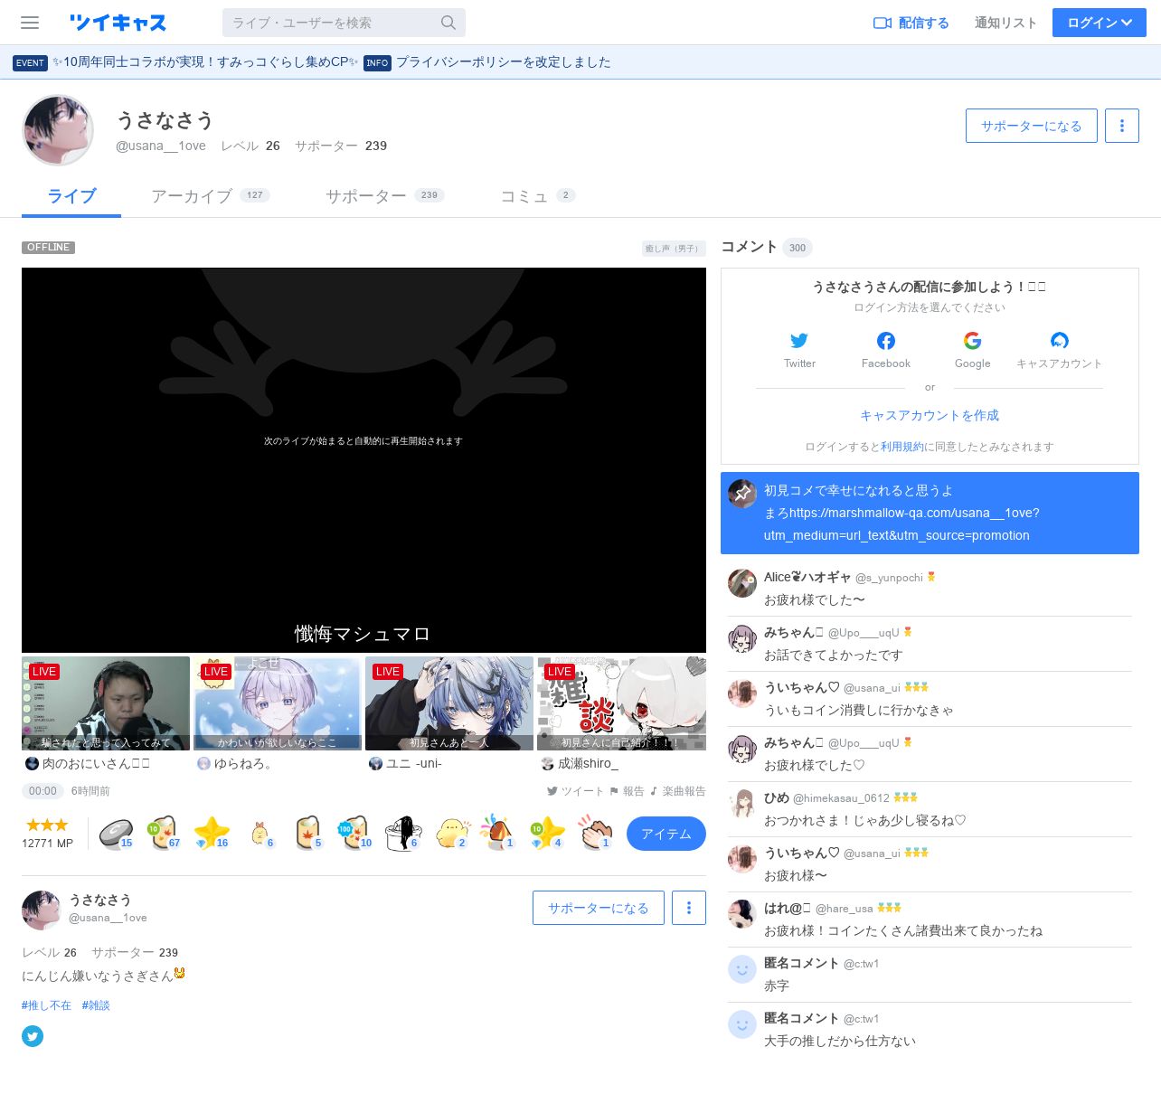Open the #推し不在 hashtag
Image resolution: width=1161 pixels, height=1113 pixels.
click(x=46, y=1005)
